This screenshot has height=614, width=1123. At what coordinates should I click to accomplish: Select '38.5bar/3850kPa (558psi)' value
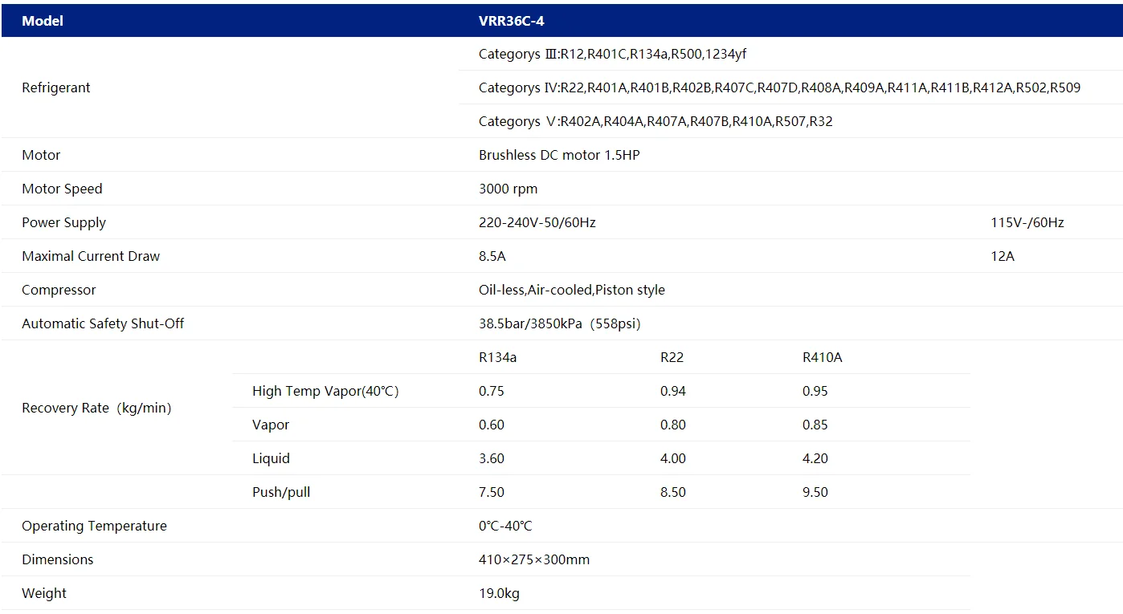(x=560, y=323)
